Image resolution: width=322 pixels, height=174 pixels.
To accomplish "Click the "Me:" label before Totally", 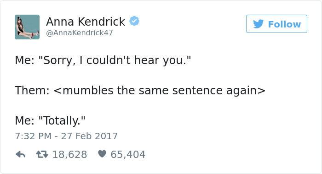I will [25, 120].
